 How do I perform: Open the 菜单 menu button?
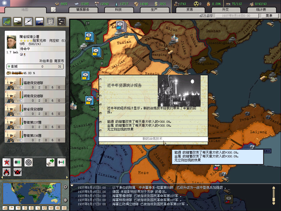pyautogui.click(x=269, y=16)
